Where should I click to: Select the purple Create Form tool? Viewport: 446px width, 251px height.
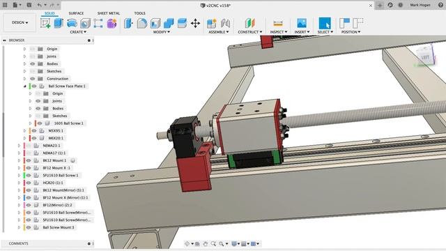(111, 23)
